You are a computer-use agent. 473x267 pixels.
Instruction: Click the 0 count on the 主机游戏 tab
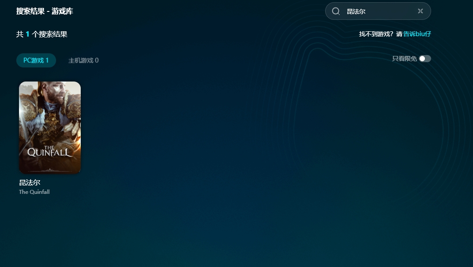point(97,60)
